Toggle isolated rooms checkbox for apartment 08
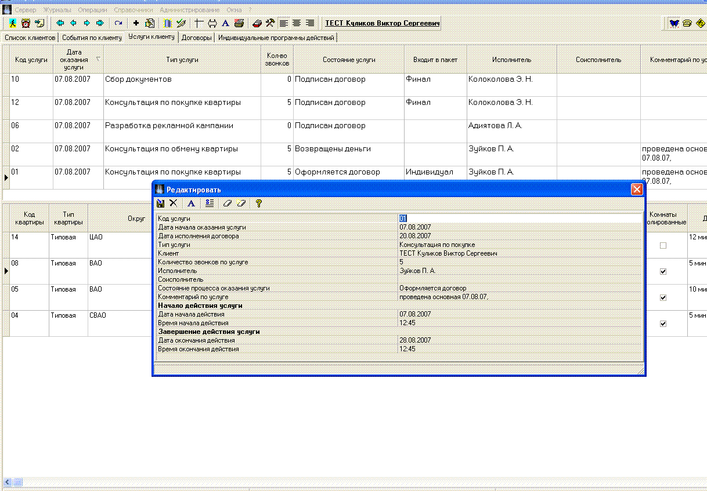707x491 pixels. 663,271
